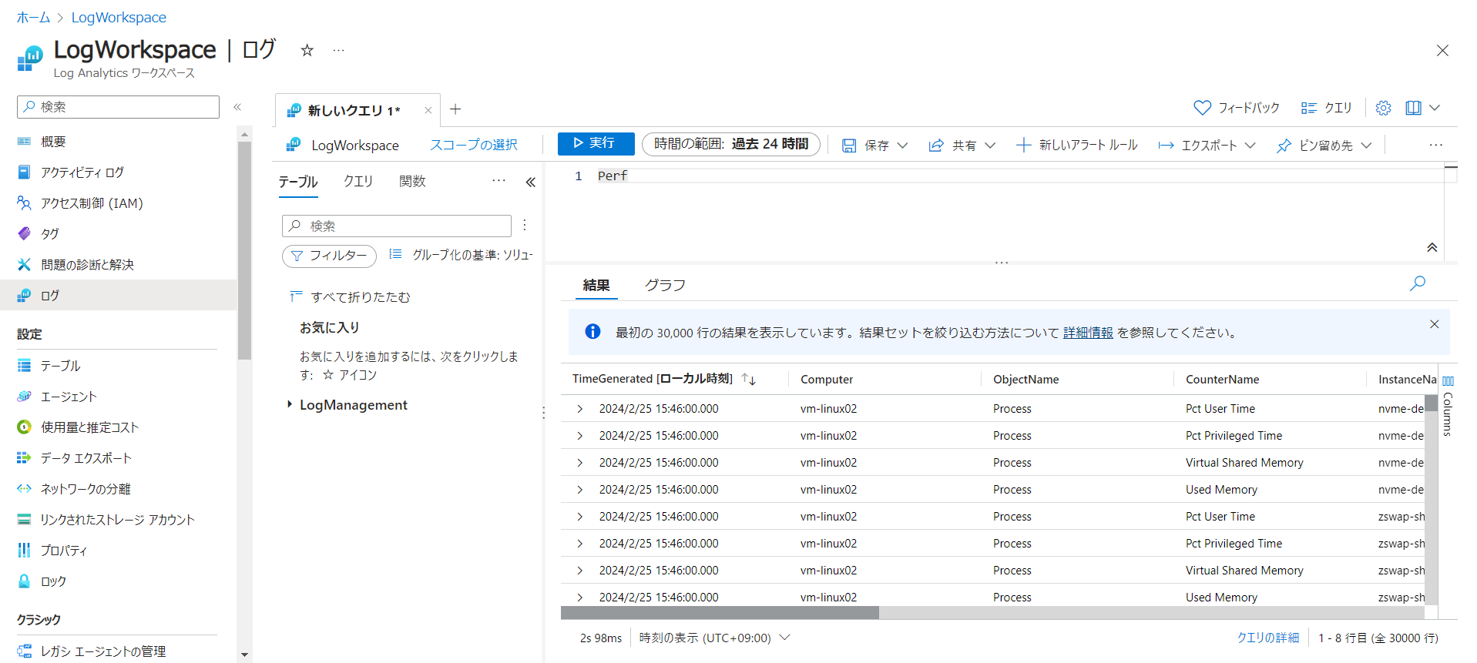Create a 新しいアラート ルール
The height and width of the screenshot is (663, 1477).
click(x=1076, y=145)
